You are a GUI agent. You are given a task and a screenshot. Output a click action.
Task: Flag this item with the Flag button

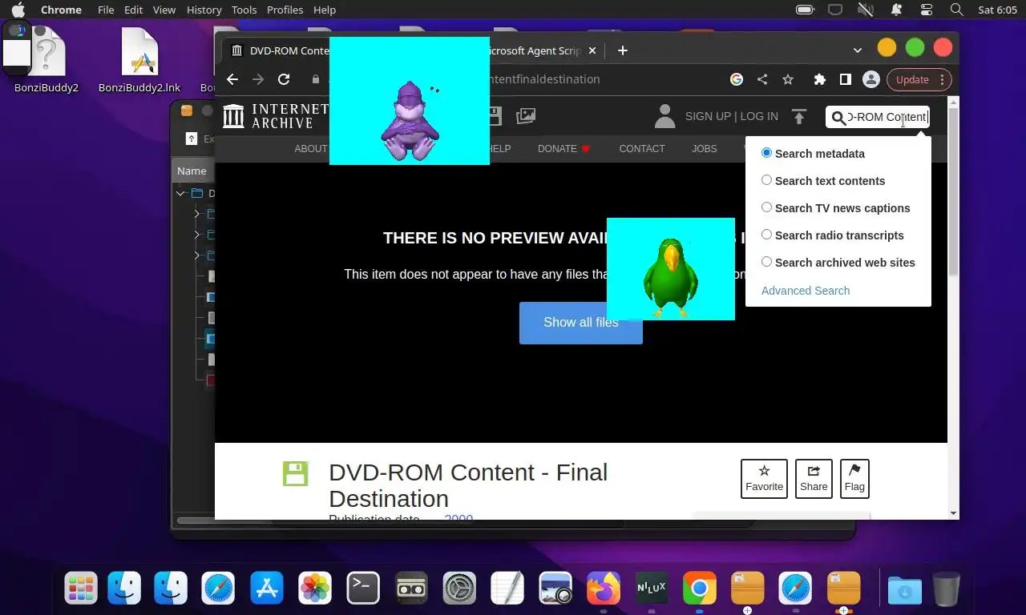pos(854,479)
